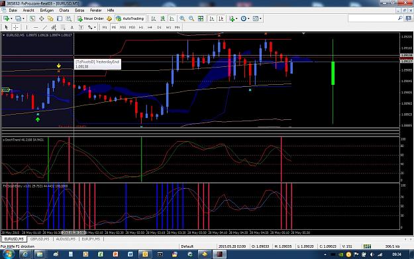
Task: Switch chart to line chart style
Action: [x=172, y=19]
